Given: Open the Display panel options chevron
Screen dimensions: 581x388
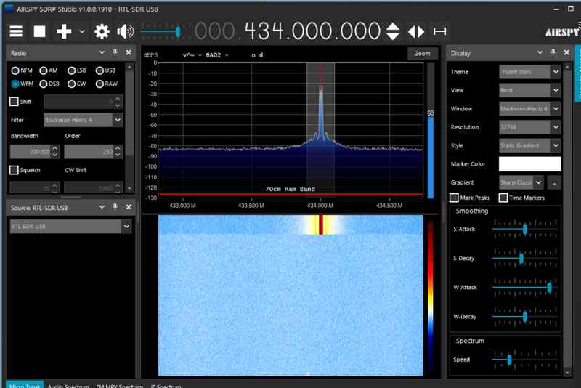Looking at the screenshot, I should (540, 53).
